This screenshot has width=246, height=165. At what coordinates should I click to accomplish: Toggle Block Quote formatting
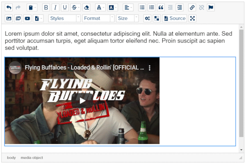click(161, 7)
